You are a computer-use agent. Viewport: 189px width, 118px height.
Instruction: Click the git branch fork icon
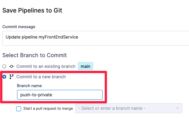point(12,77)
